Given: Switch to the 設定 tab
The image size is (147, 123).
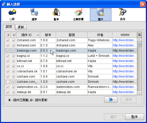Looking at the screenshot, I should (9, 27).
